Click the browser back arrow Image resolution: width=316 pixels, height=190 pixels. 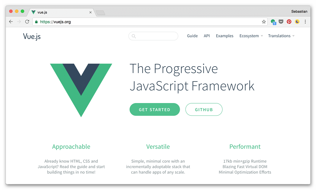click(11, 22)
